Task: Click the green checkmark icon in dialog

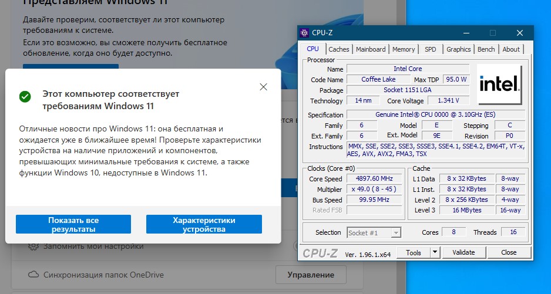Action: tap(25, 97)
